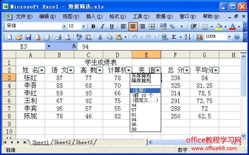This screenshot has width=249, height=155.
Task: Paste from clipboard icon
Action: pos(119,37)
